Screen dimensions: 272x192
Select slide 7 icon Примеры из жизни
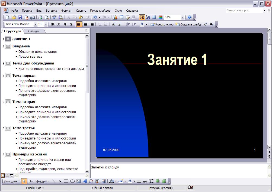coord(8,154)
